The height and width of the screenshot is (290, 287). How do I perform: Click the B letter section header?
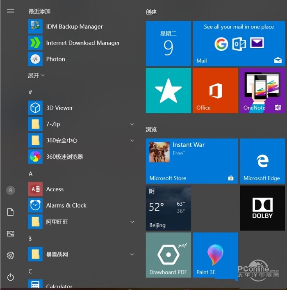(30, 239)
